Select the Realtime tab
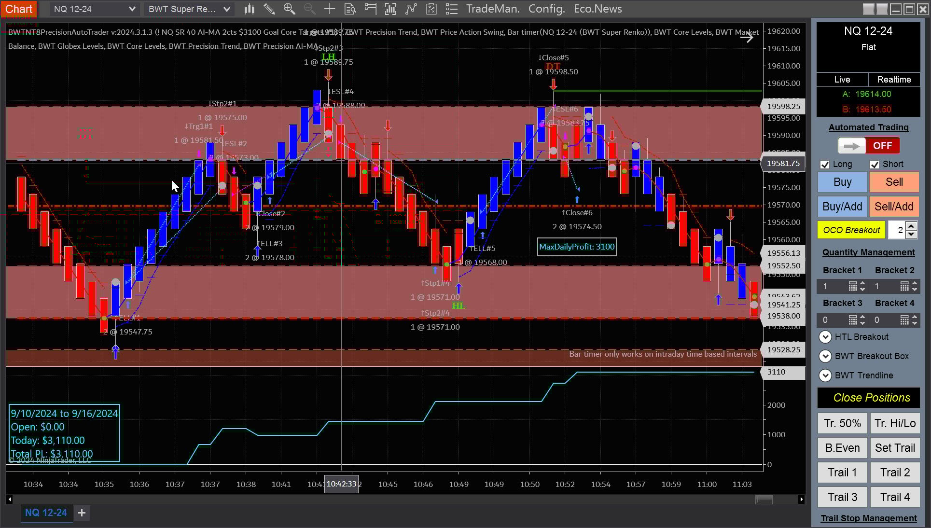 [x=894, y=80]
